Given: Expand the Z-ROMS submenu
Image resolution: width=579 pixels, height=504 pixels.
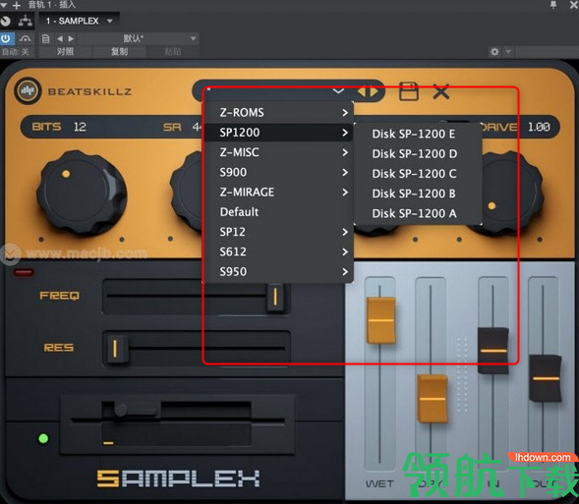Looking at the screenshot, I should coord(279,113).
